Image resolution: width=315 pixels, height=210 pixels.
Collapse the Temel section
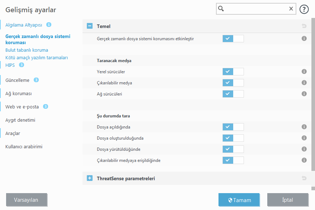coord(90,26)
